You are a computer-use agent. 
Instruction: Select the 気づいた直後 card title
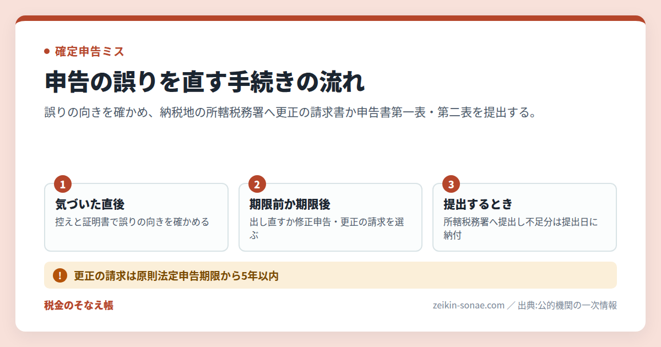[90, 204]
